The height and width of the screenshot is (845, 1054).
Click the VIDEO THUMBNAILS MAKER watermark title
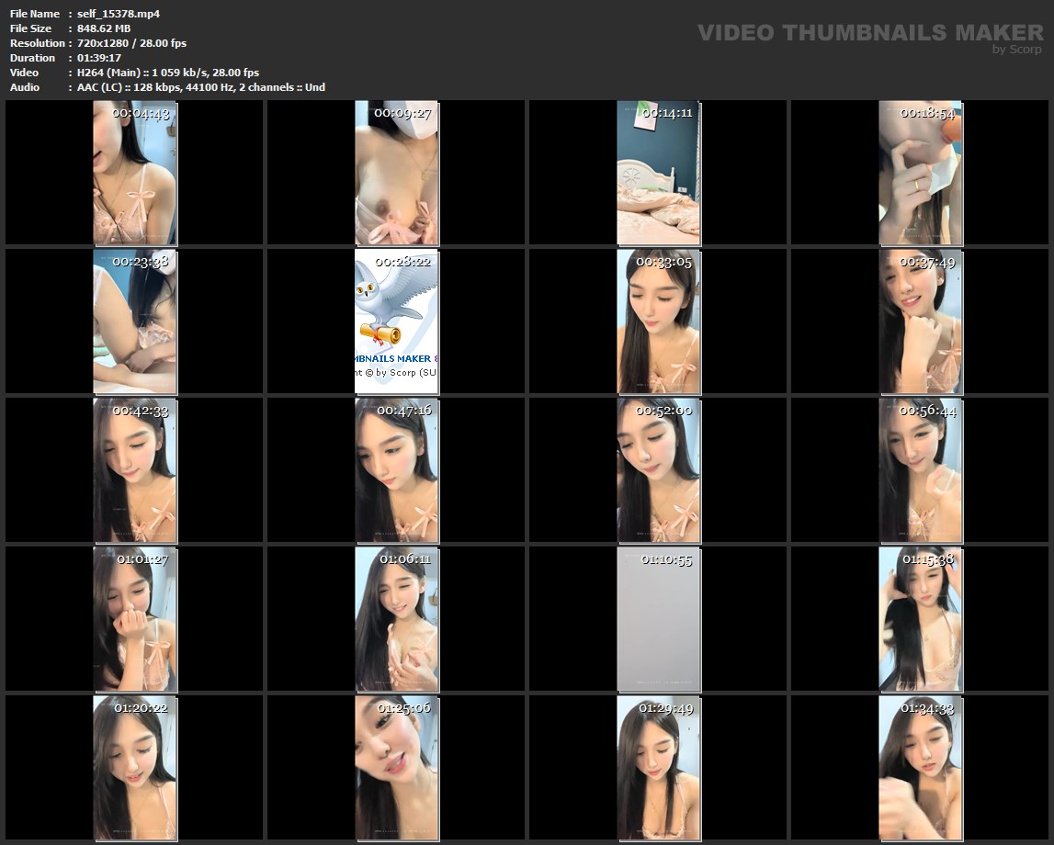click(869, 33)
